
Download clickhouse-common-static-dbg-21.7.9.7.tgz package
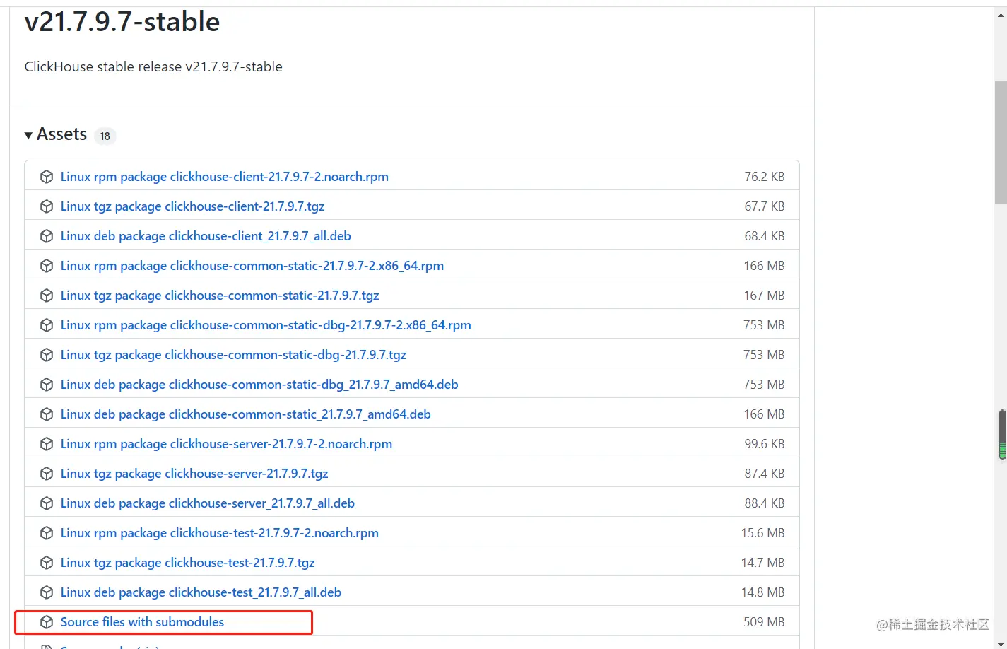click(233, 355)
